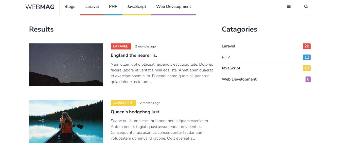Choose Laravel in the categories list

[228, 46]
